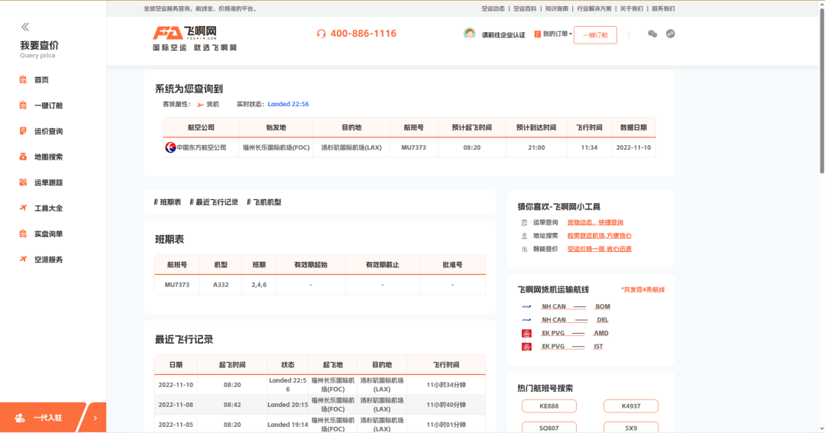Click A332 aircraft type cell
Image resolution: width=825 pixels, height=433 pixels.
tap(221, 285)
